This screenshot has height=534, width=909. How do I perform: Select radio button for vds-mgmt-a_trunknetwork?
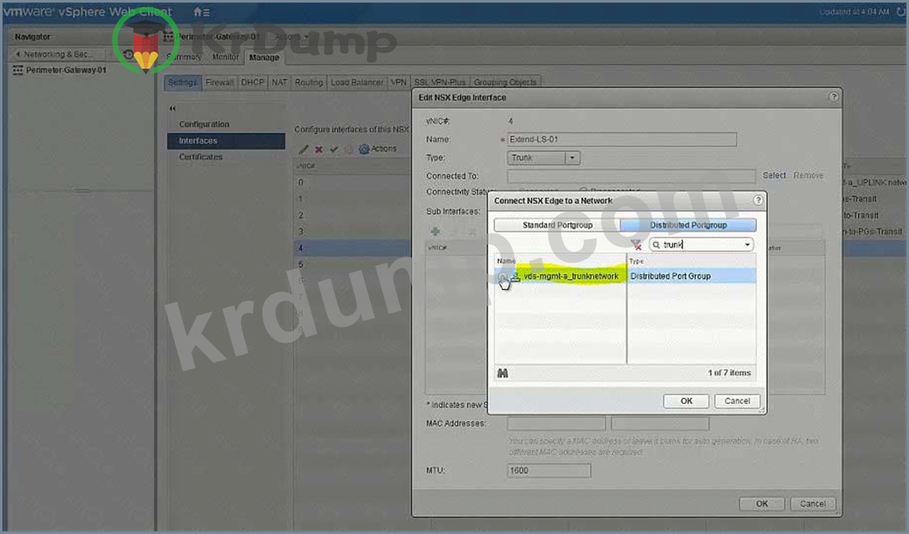(503, 277)
